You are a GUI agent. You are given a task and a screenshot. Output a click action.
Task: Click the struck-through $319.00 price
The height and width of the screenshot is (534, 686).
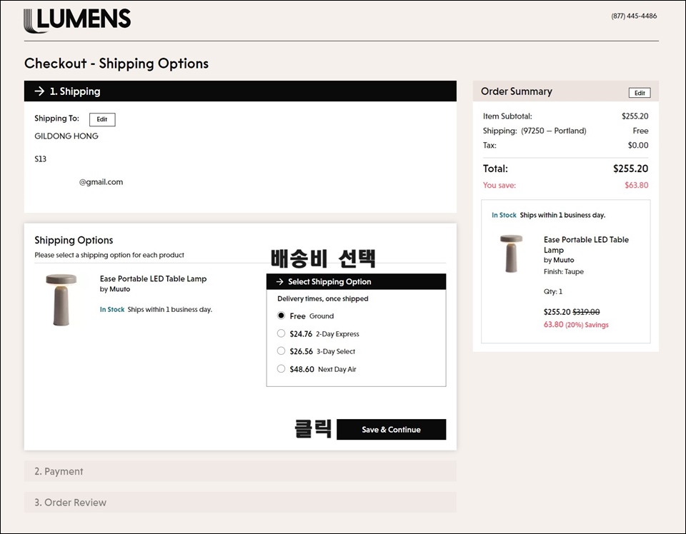pyautogui.click(x=586, y=312)
